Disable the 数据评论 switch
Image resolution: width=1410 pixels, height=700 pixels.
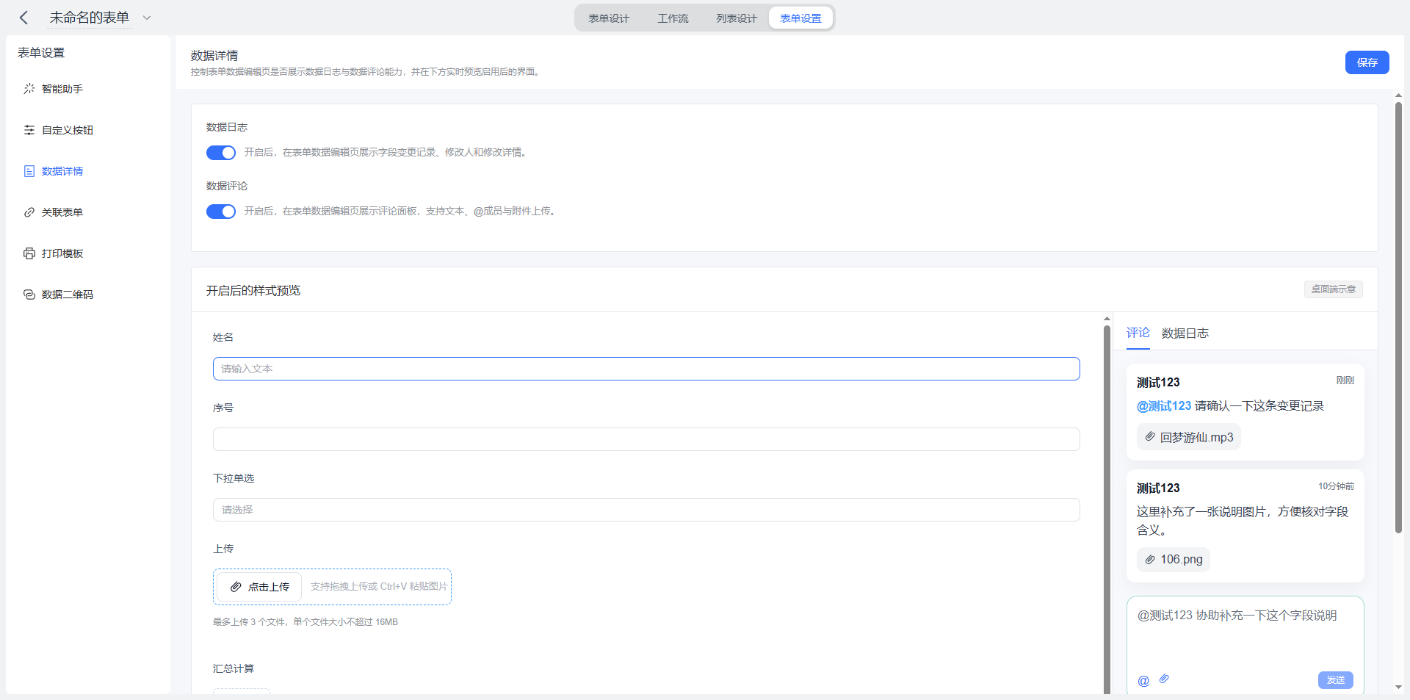(221, 212)
